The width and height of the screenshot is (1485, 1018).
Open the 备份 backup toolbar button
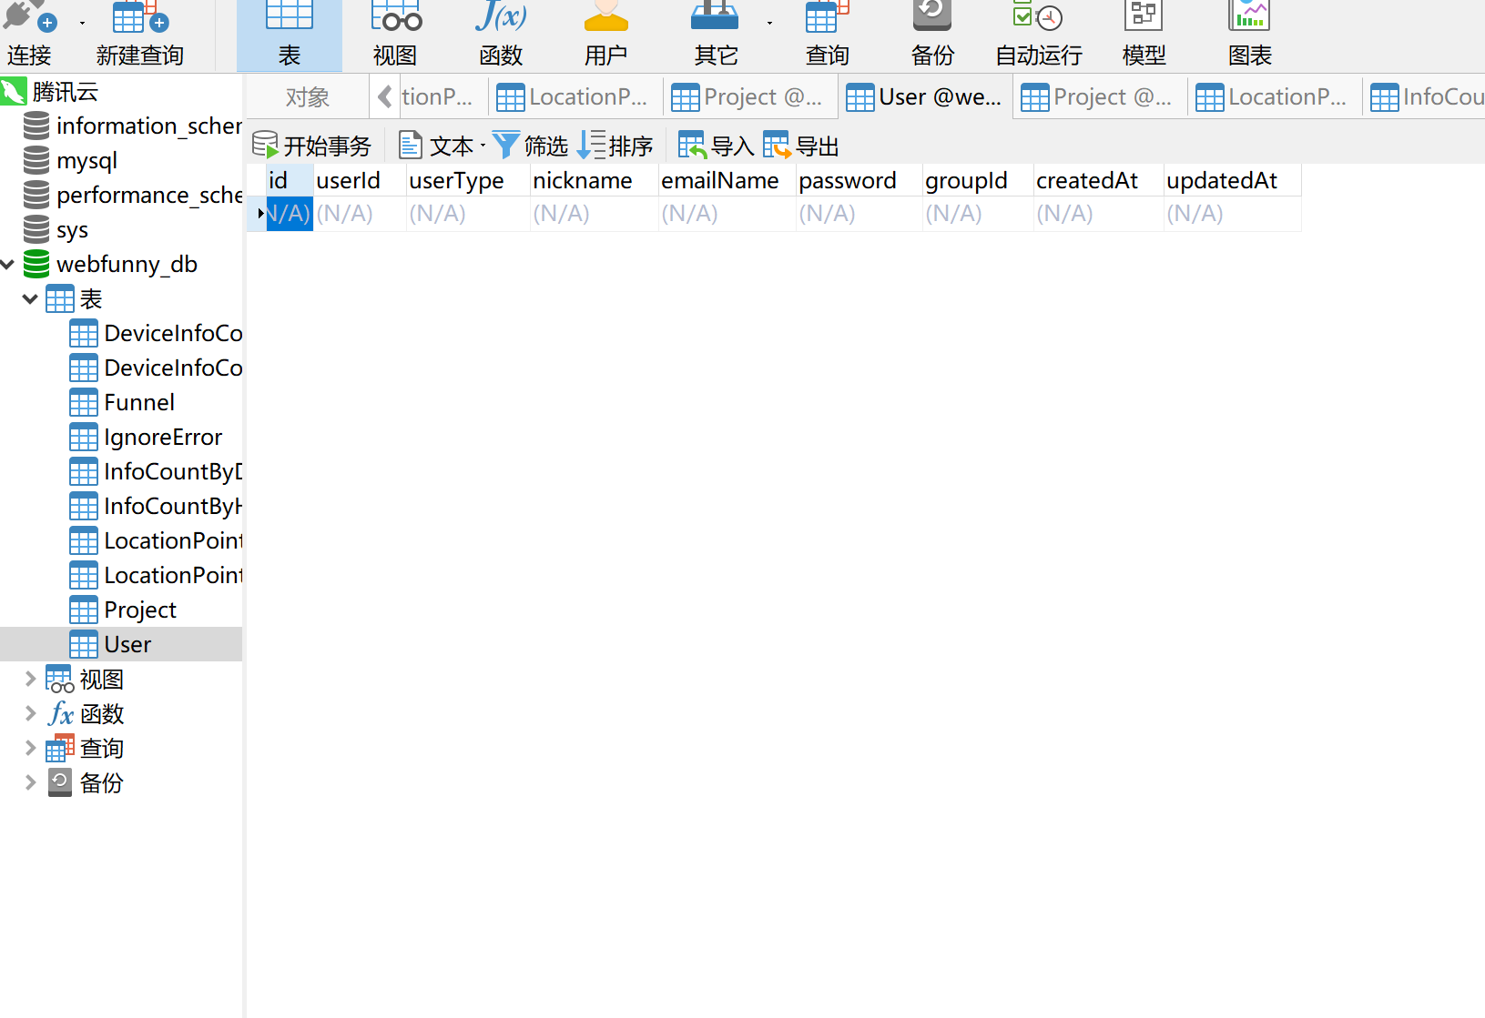932,35
